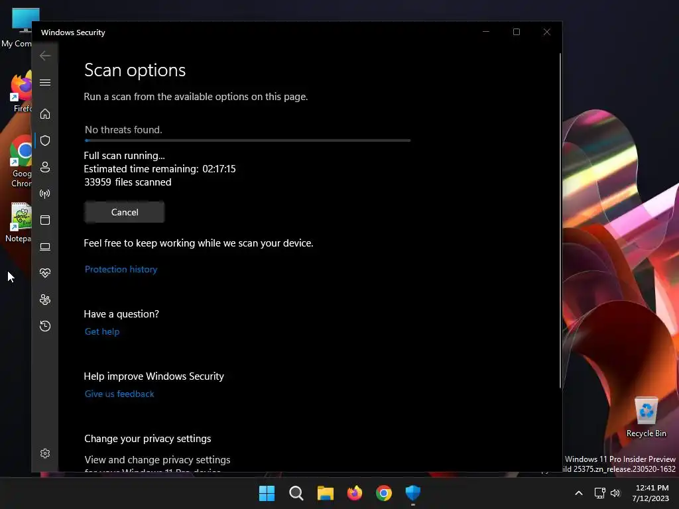This screenshot has width=679, height=509.
Task: Close the Windows Security window
Action: tap(547, 32)
